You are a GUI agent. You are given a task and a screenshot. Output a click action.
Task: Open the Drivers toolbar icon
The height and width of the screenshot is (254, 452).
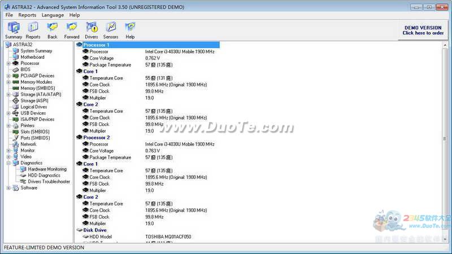click(92, 30)
